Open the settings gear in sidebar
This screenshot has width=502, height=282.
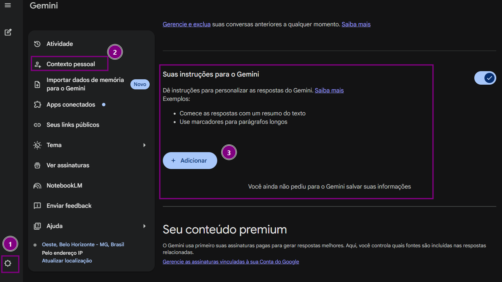pyautogui.click(x=8, y=264)
